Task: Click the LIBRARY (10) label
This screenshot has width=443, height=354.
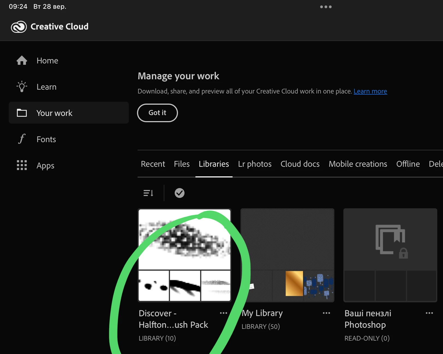Action: coord(157,338)
